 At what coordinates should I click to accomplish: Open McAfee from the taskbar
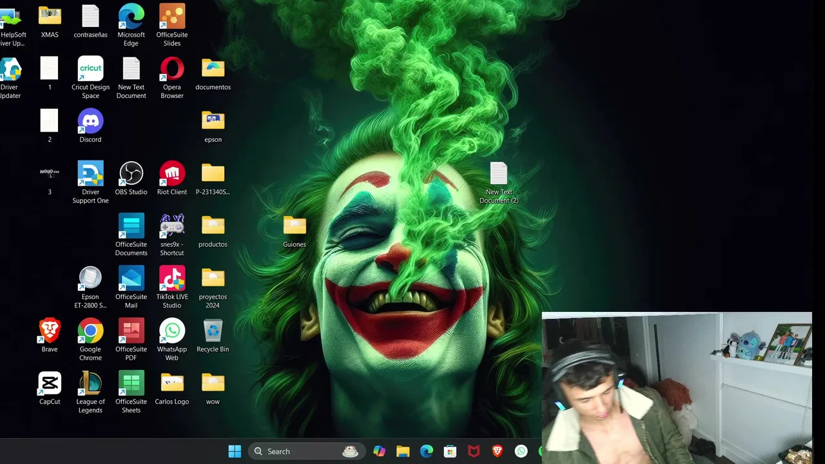pyautogui.click(x=474, y=451)
